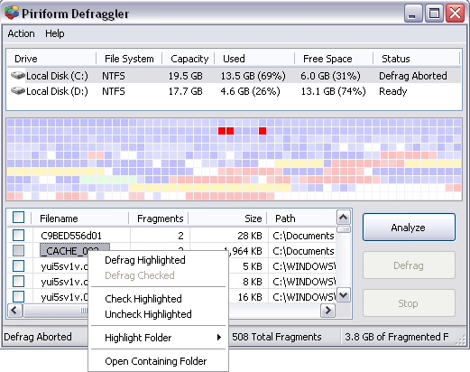
Task: Select the Local Disk (D:) row text
Action: point(57,91)
